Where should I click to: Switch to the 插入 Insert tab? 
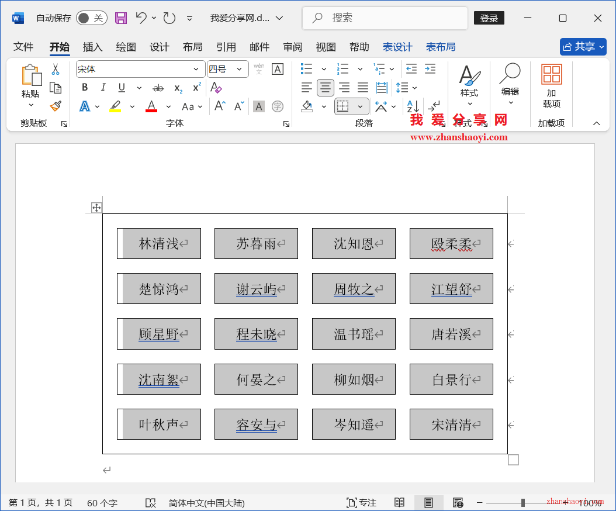pyautogui.click(x=93, y=47)
